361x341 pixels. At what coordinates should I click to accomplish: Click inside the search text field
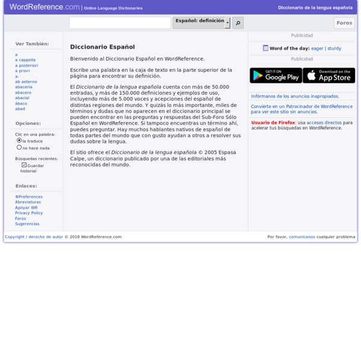[x=120, y=23]
